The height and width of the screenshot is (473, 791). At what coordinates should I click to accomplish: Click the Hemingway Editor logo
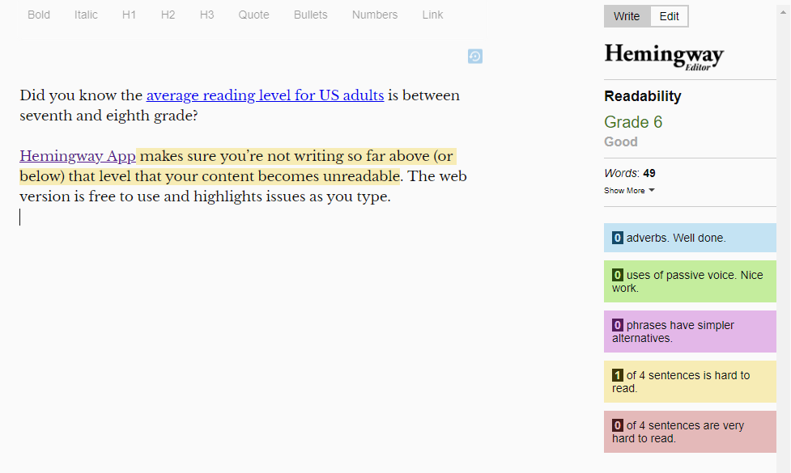pyautogui.click(x=664, y=57)
